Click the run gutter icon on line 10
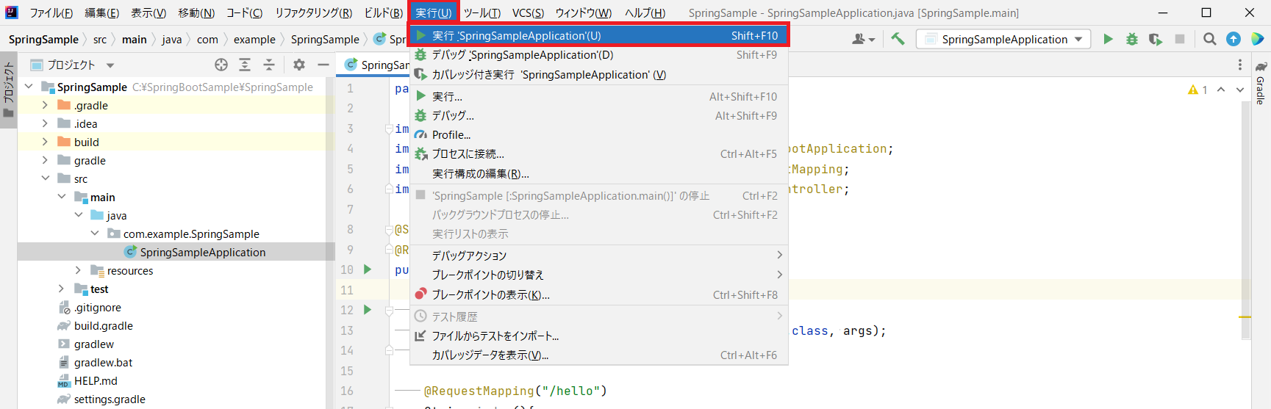 pos(368,269)
